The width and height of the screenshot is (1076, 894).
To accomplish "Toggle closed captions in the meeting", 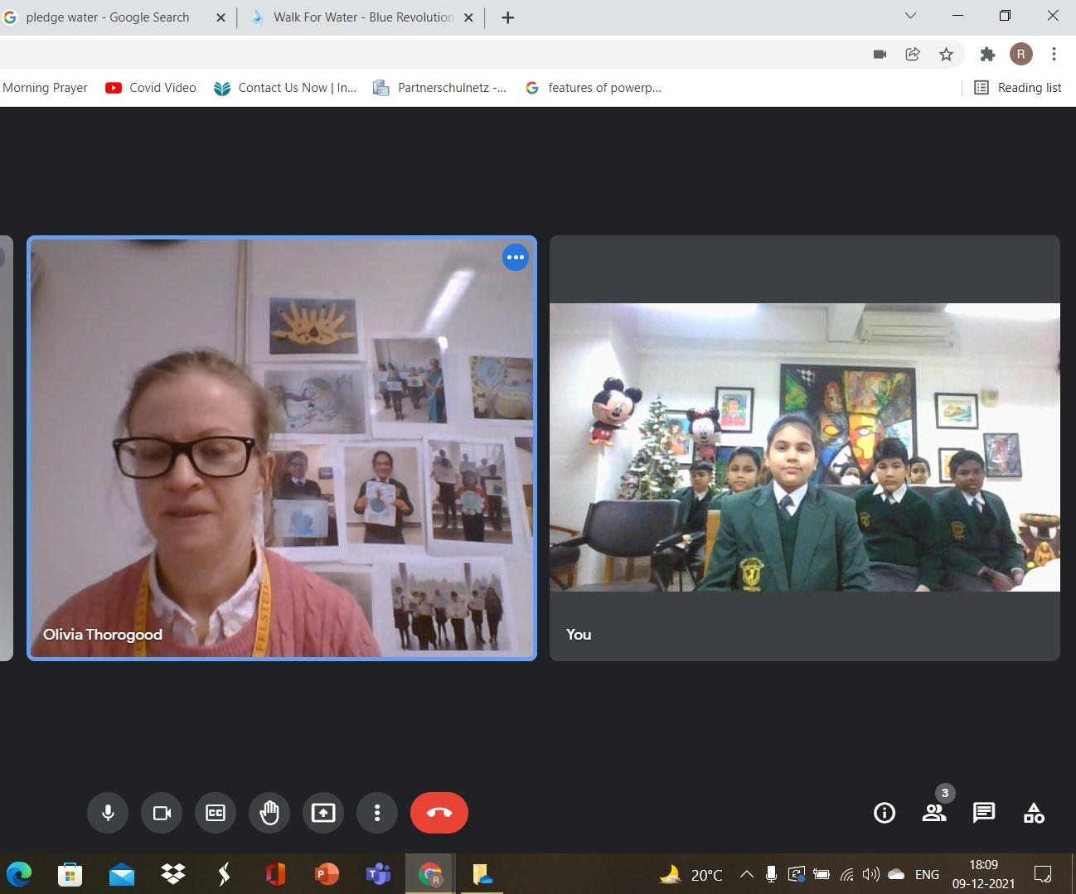I will [216, 813].
